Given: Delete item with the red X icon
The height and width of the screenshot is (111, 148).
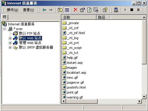Looking at the screenshot, I should pos(75,10).
